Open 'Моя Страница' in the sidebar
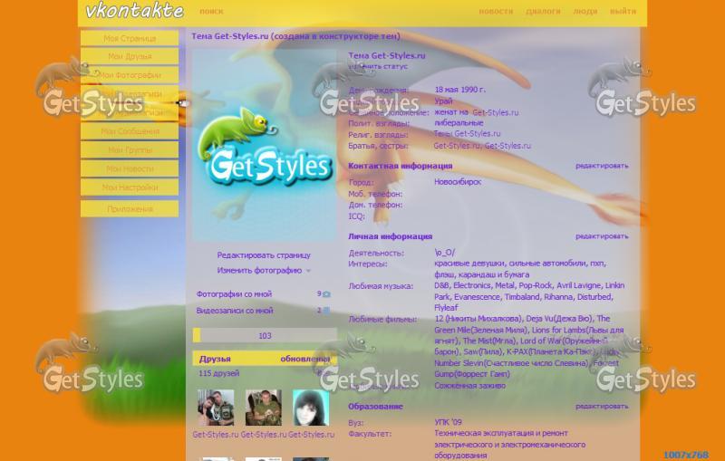 point(130,39)
